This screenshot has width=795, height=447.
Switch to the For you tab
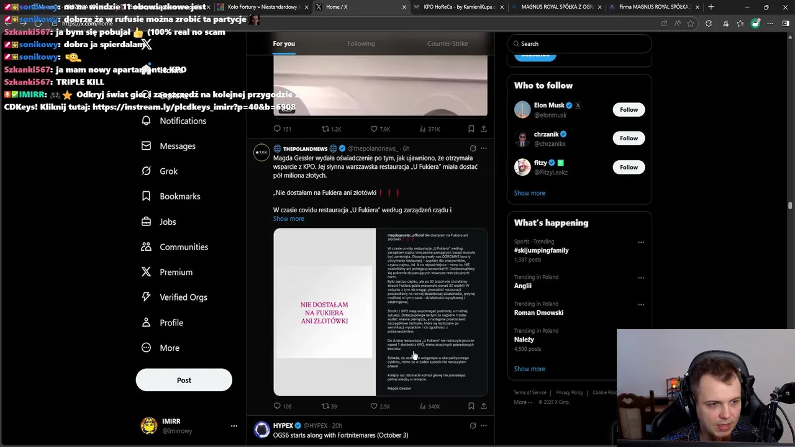(x=284, y=43)
